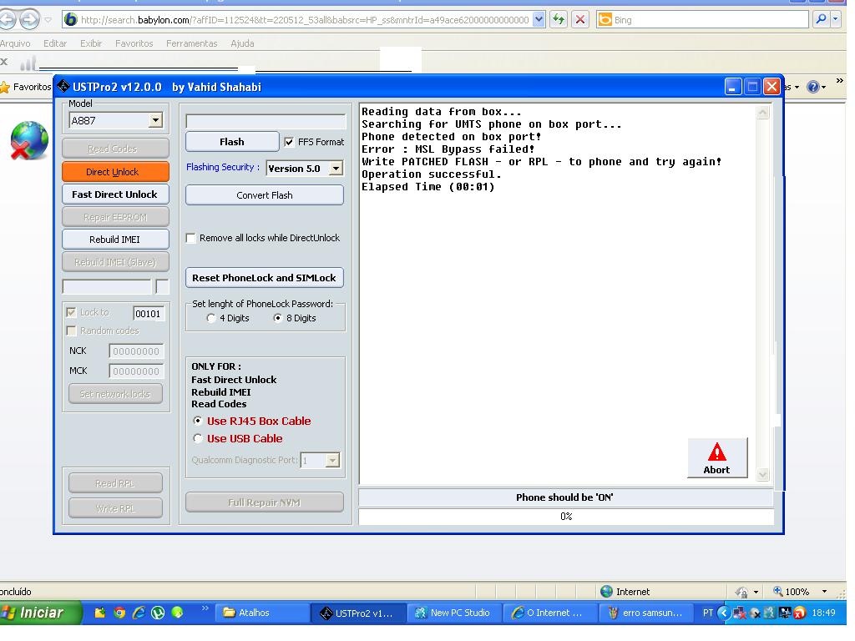Click the Abort warning triangle icon
The image size is (855, 641).
pyautogui.click(x=716, y=452)
